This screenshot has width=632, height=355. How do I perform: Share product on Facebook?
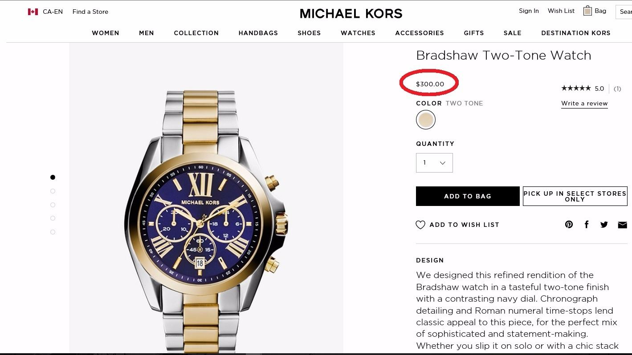(x=587, y=225)
